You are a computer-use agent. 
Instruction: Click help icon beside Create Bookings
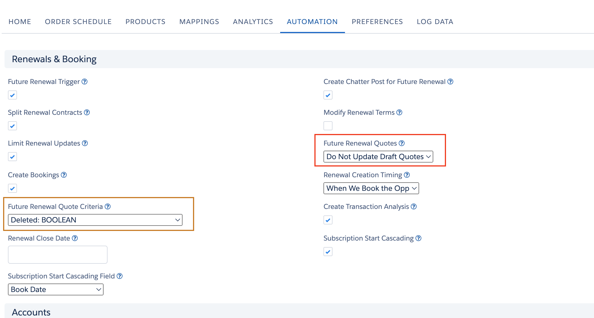point(64,175)
